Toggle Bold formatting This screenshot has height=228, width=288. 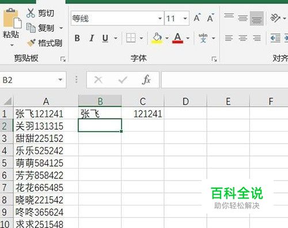tap(77, 38)
